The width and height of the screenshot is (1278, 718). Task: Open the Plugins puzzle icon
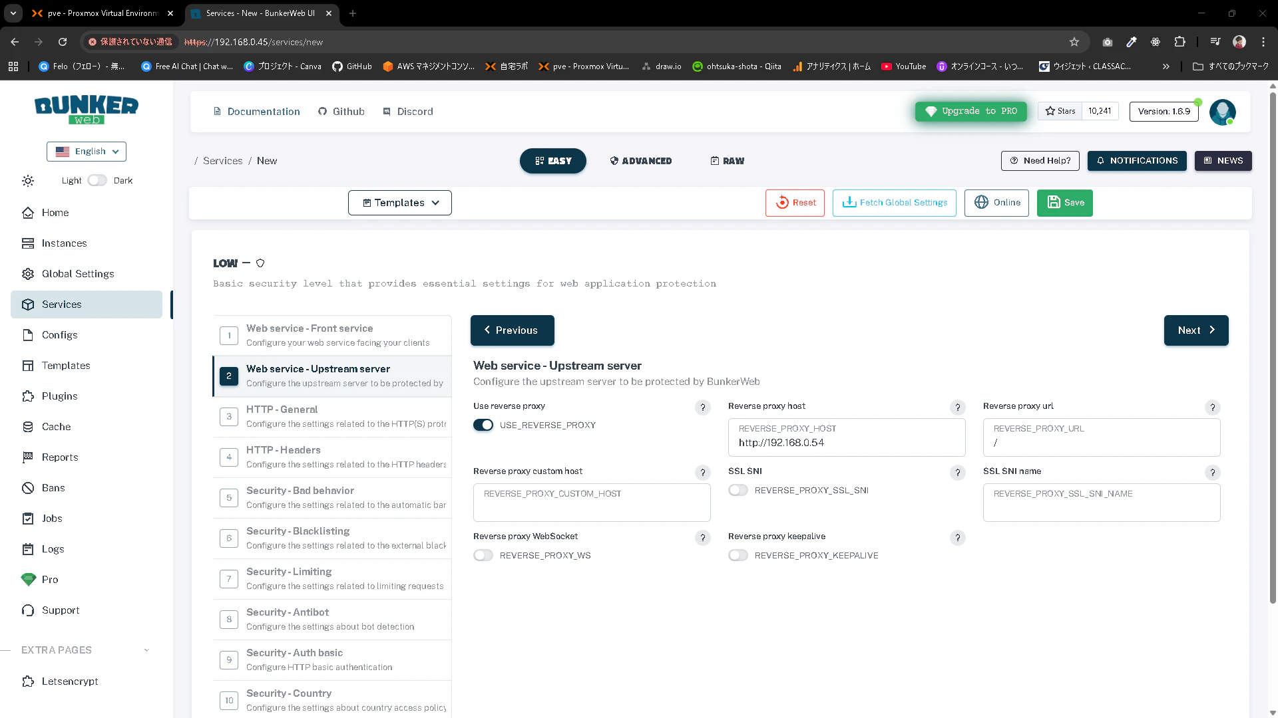click(28, 396)
